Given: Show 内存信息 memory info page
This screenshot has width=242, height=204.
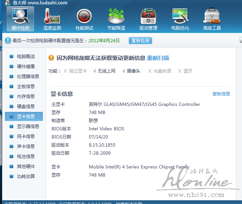Looking at the screenshot, I should coord(26,97).
